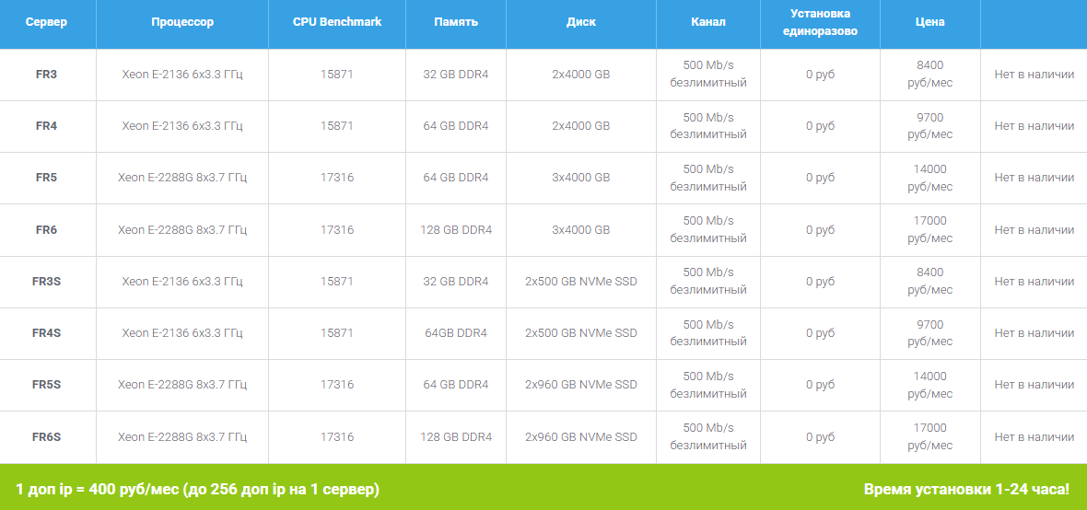Click FR5S disk 2x960 GB NVMe SSD
Screen dimensions: 1087x510
[581, 385]
